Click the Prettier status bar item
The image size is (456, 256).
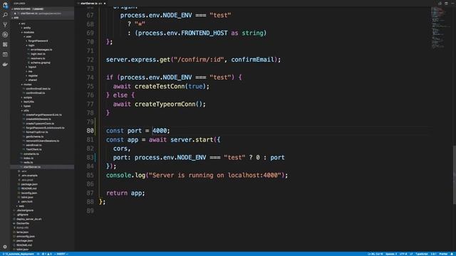tap(443, 254)
